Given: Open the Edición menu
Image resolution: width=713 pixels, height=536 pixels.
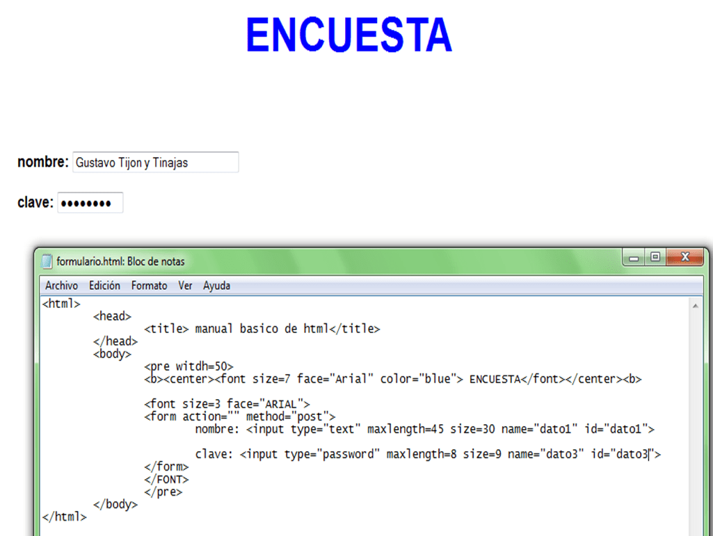Looking at the screenshot, I should pos(104,286).
